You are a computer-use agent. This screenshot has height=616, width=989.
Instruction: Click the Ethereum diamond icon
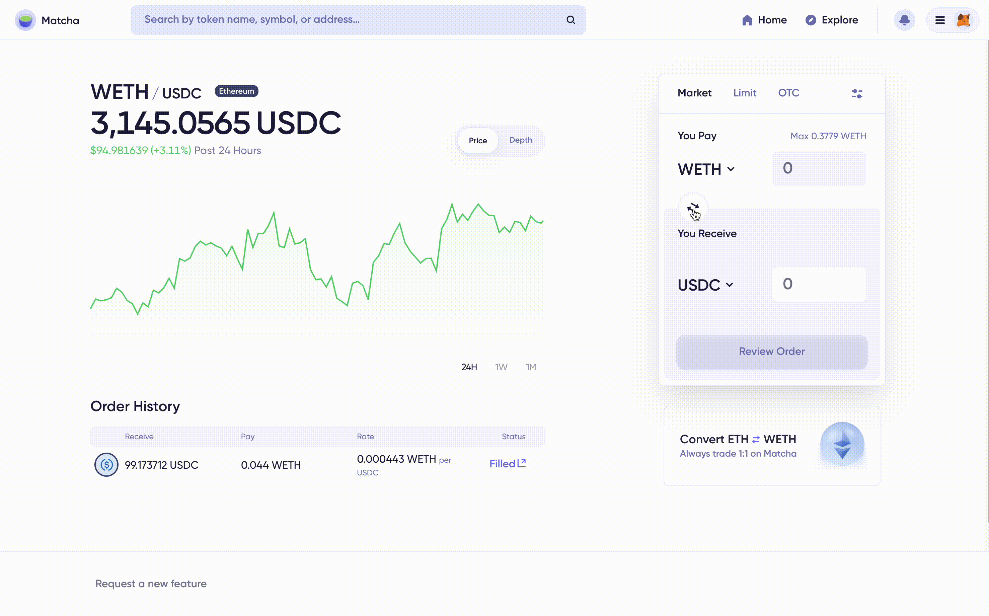(842, 444)
